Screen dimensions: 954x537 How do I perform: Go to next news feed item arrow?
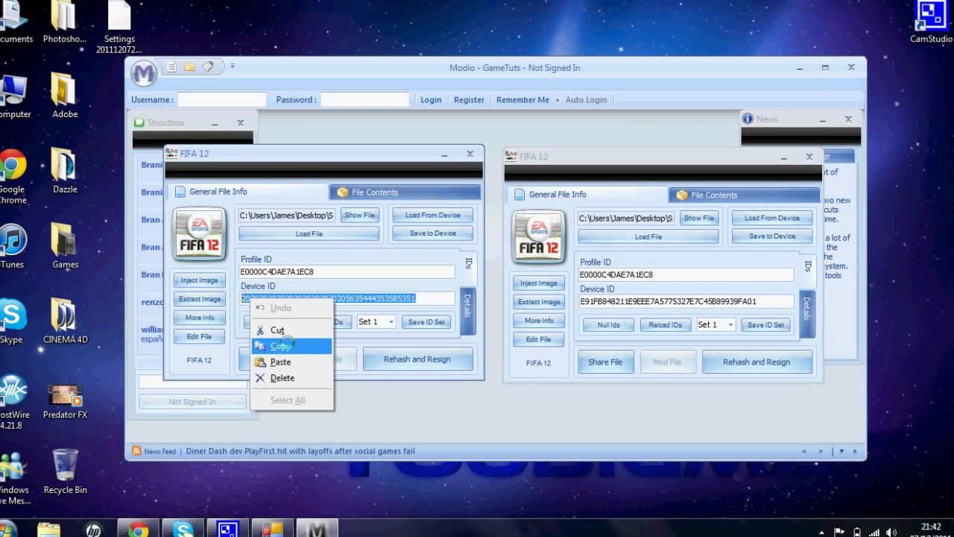point(821,451)
